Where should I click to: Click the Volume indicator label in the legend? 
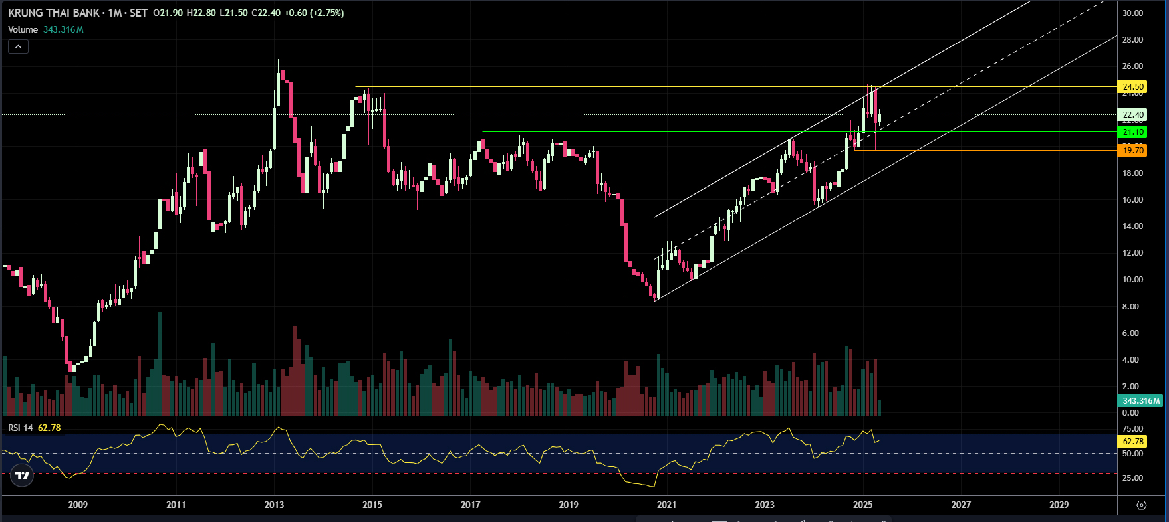click(23, 29)
